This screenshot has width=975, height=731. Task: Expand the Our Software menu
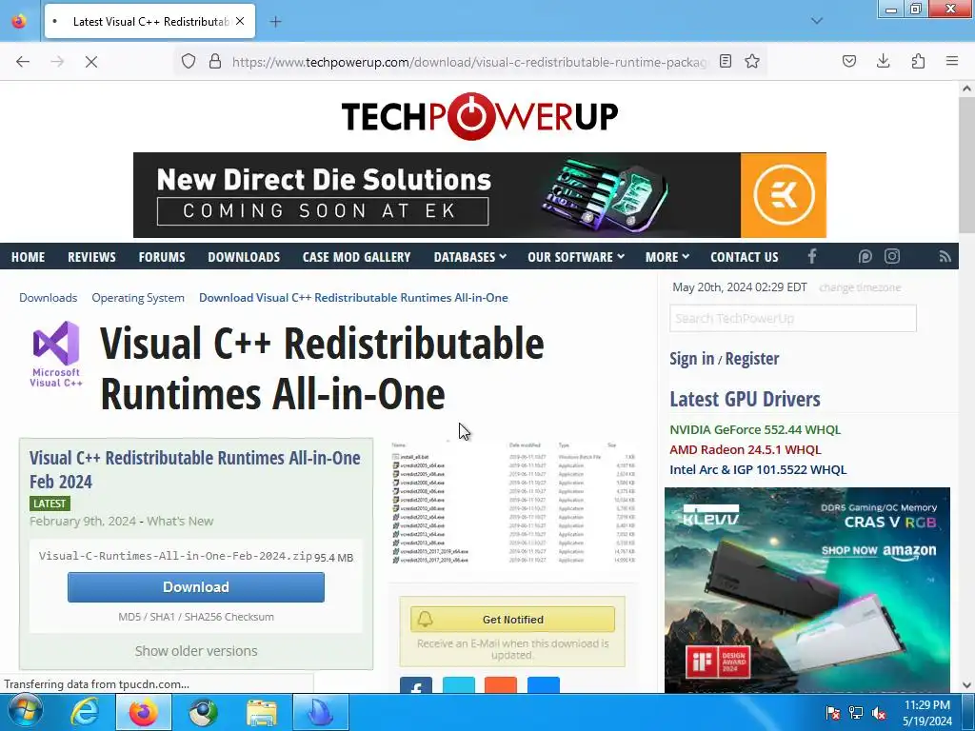[x=576, y=257]
